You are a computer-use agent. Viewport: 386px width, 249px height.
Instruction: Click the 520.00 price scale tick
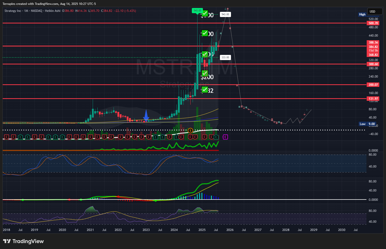373,19
